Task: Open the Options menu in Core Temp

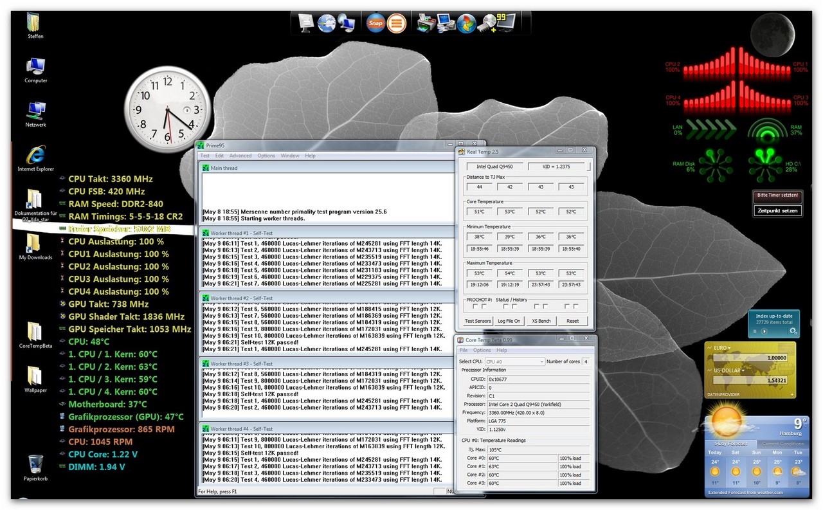Action: pos(482,351)
